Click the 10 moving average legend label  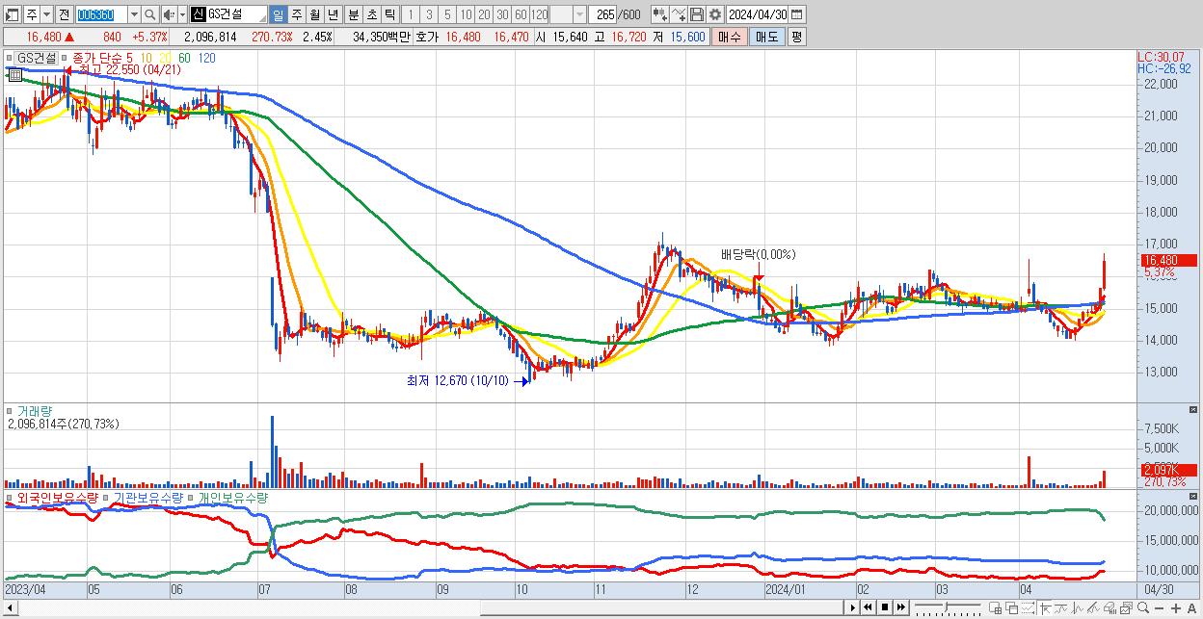tap(146, 58)
